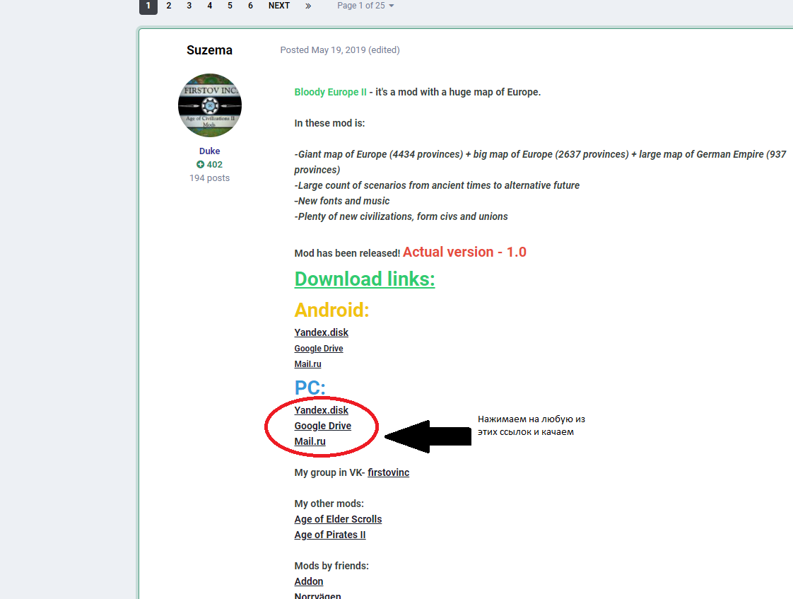Click the NEXT page button
The height and width of the screenshot is (599, 793).
pyautogui.click(x=279, y=6)
